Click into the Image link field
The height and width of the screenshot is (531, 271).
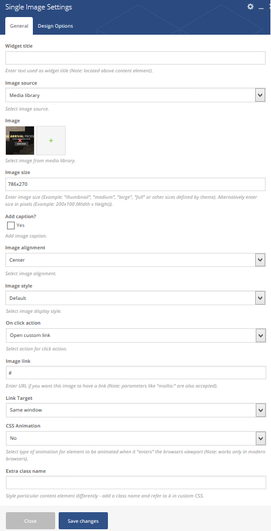pos(136,372)
